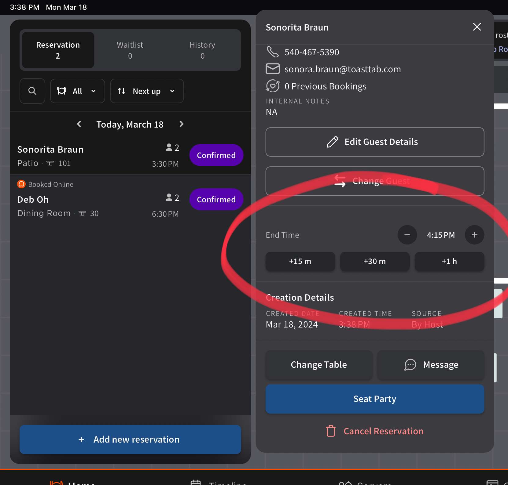Click the 4:15 PM end time value
The height and width of the screenshot is (485, 508).
[x=441, y=235]
